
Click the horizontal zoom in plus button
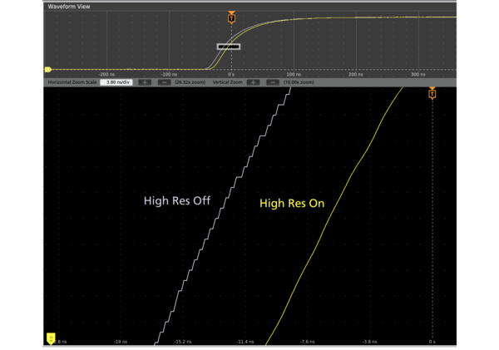pyautogui.click(x=145, y=82)
